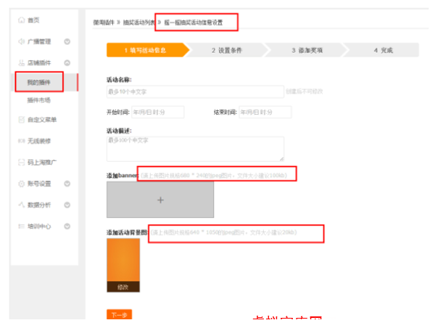Click 修改 on background image
This screenshot has width=435, height=336.
pyautogui.click(x=123, y=287)
